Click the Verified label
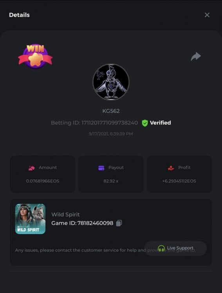Image resolution: width=222 pixels, height=293 pixels. click(x=161, y=123)
